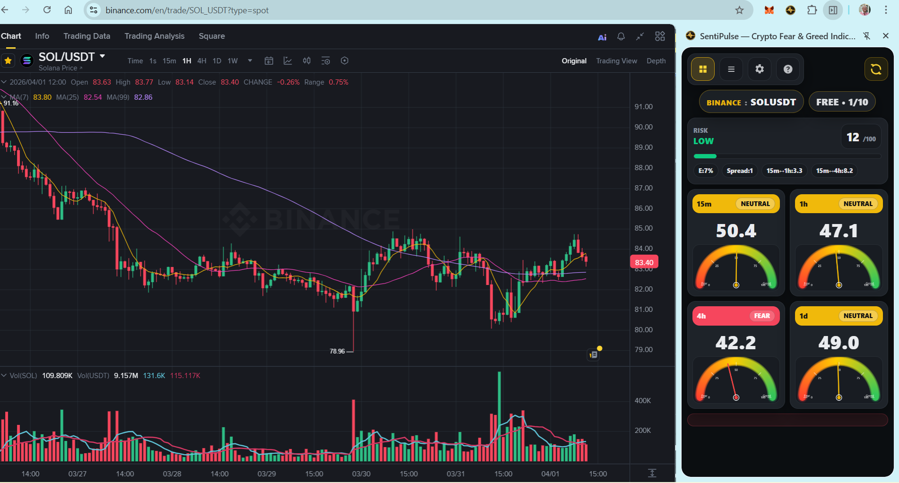The image size is (899, 483).
Task: Switch to the Trading Data tab
Action: 86,36
